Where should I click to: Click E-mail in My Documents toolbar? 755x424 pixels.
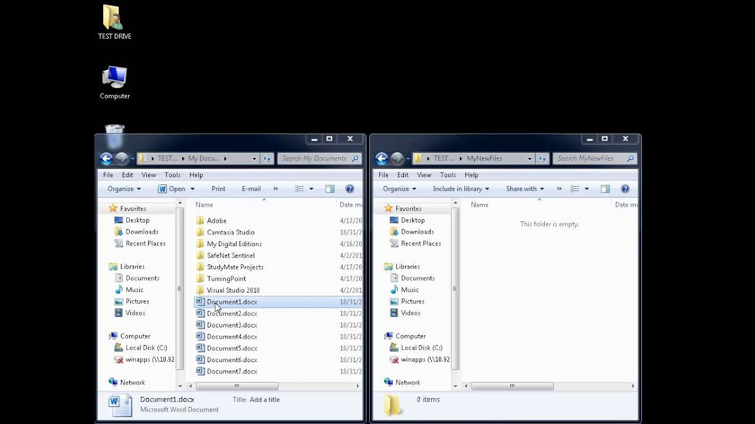click(x=251, y=189)
